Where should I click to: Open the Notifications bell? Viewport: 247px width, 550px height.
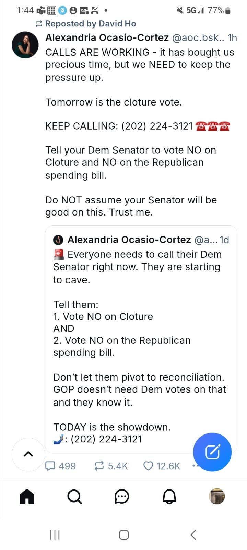point(169,497)
